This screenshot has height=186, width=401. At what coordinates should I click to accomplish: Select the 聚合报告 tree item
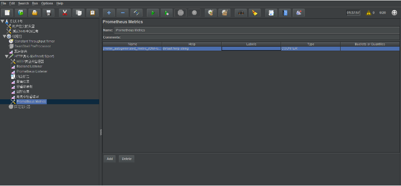21,52
